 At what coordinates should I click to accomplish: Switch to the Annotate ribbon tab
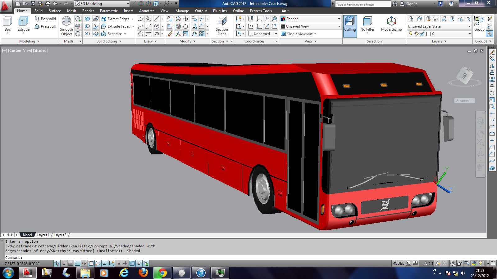[147, 11]
